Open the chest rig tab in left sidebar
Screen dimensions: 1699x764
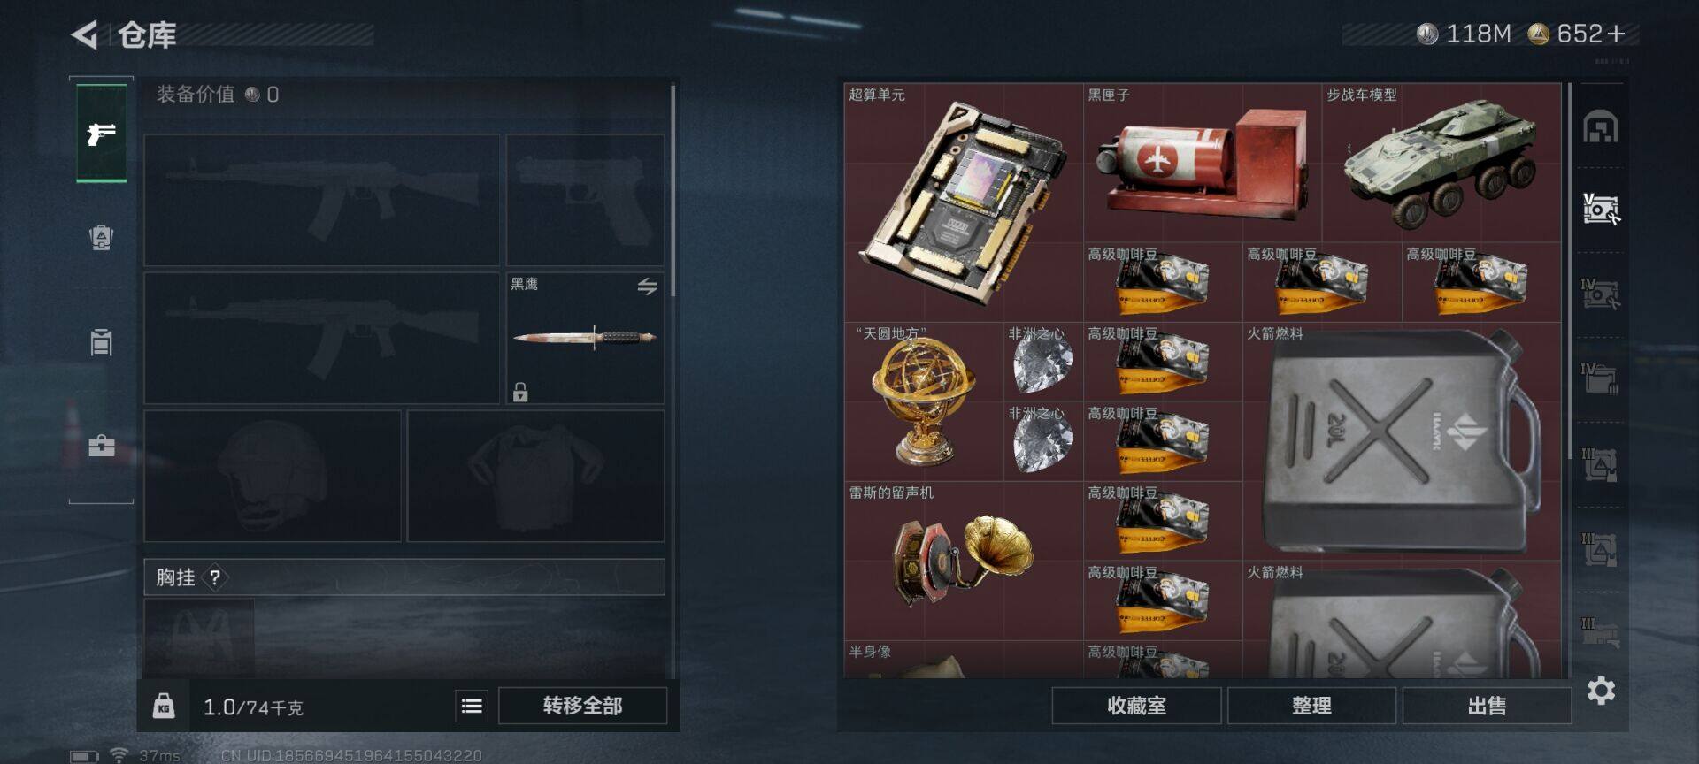coord(102,341)
